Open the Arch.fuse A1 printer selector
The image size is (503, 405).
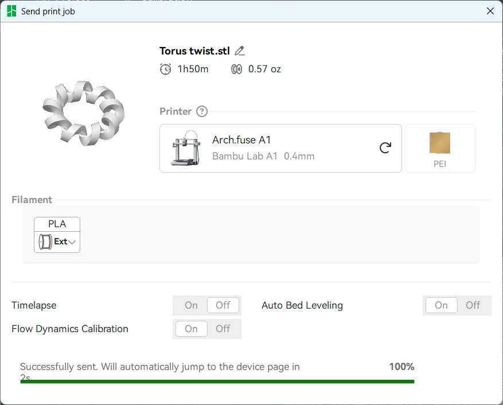click(280, 148)
